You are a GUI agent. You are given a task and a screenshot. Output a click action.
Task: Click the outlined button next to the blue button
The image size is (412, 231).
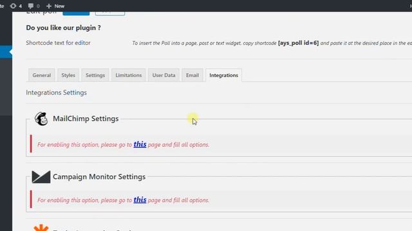pos(110,13)
